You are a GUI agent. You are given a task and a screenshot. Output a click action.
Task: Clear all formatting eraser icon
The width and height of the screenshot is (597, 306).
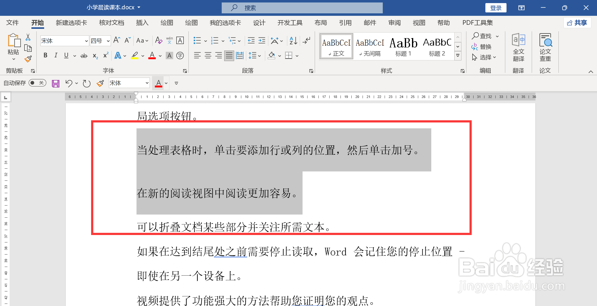tap(159, 40)
